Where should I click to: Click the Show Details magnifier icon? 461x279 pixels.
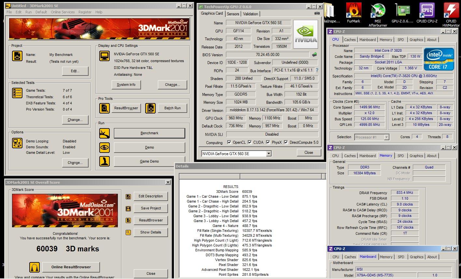click(x=128, y=232)
